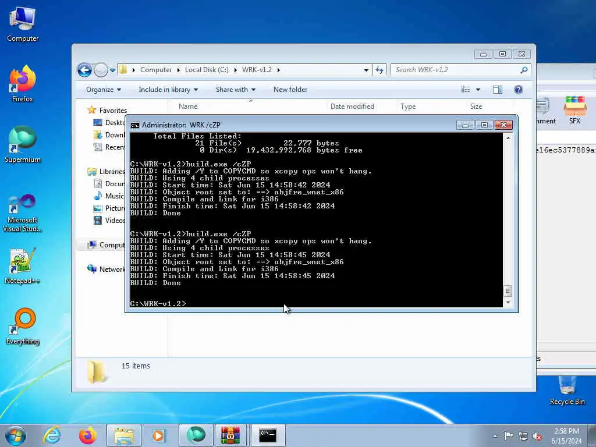Open the Views options dropdown arrow
596x447 pixels.
pos(478,90)
